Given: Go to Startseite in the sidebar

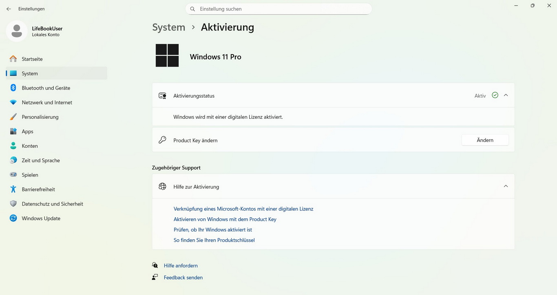Looking at the screenshot, I should 32,59.
